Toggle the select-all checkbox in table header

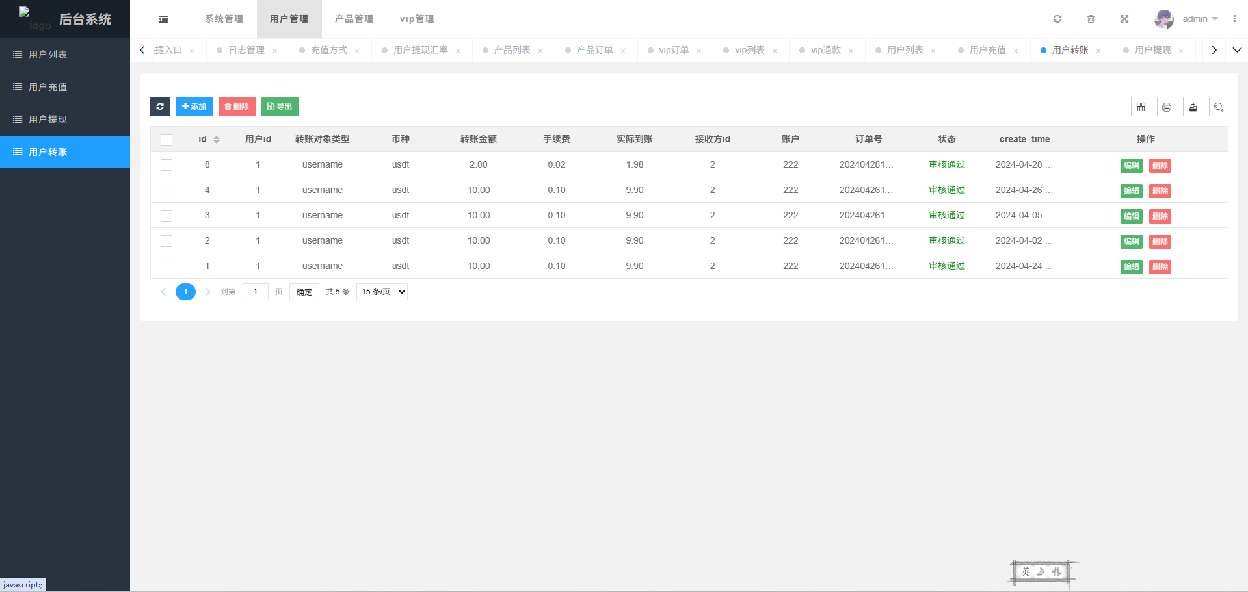pyautogui.click(x=166, y=140)
